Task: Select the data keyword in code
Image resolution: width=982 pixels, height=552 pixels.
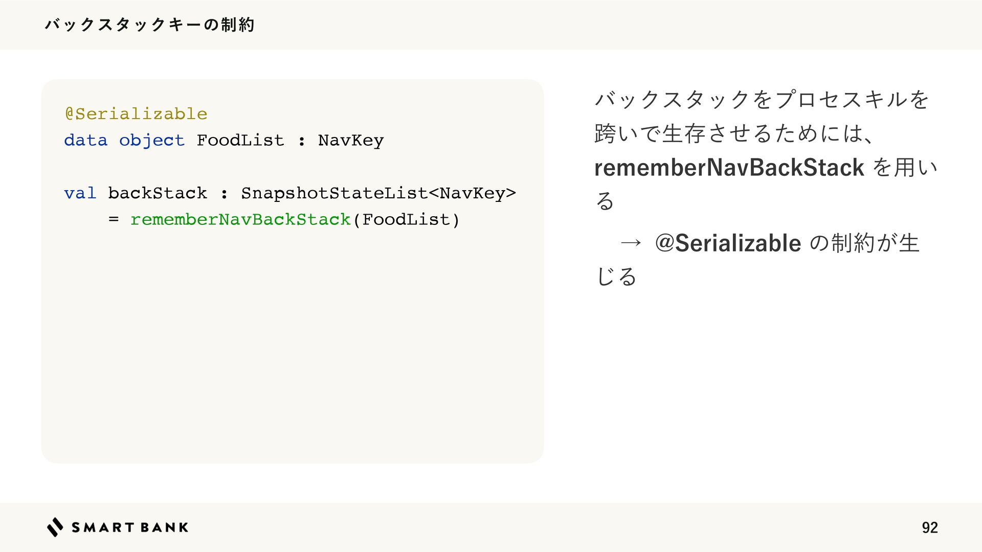Action: (86, 140)
